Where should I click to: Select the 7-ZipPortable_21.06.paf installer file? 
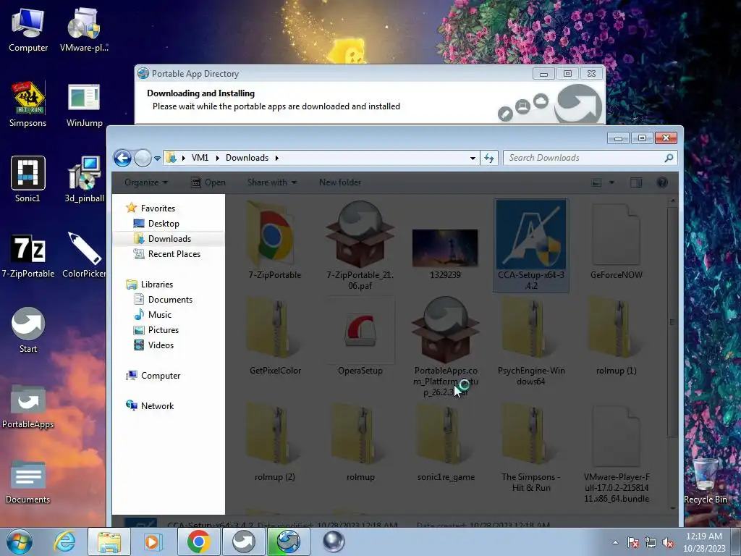pos(360,246)
